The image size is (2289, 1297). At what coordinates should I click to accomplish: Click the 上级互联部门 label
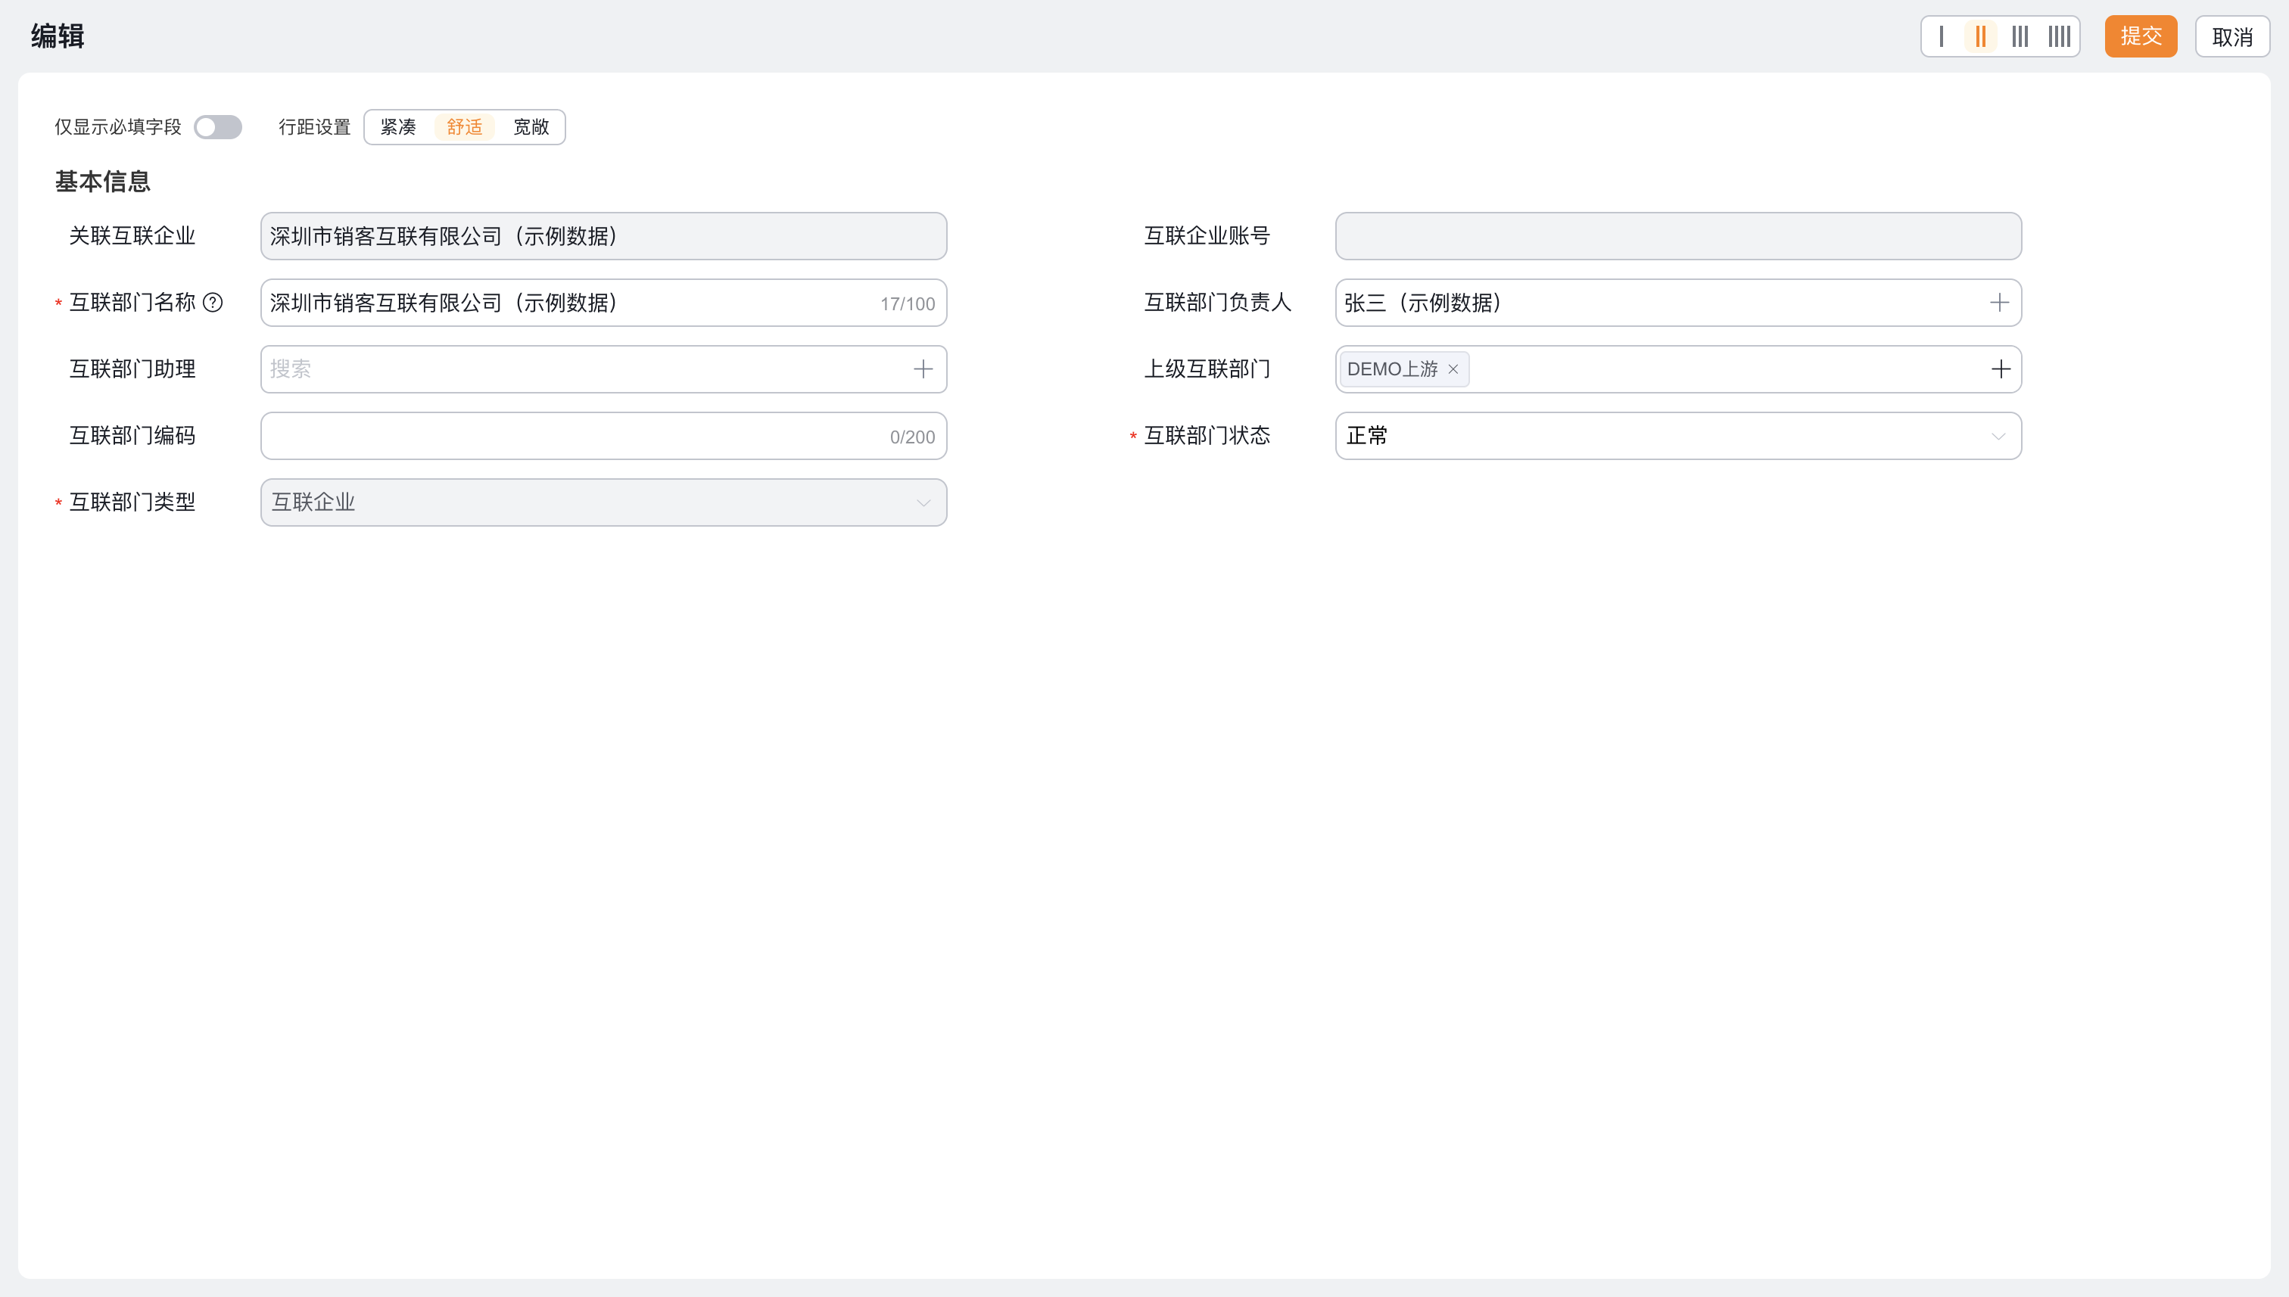[1207, 369]
